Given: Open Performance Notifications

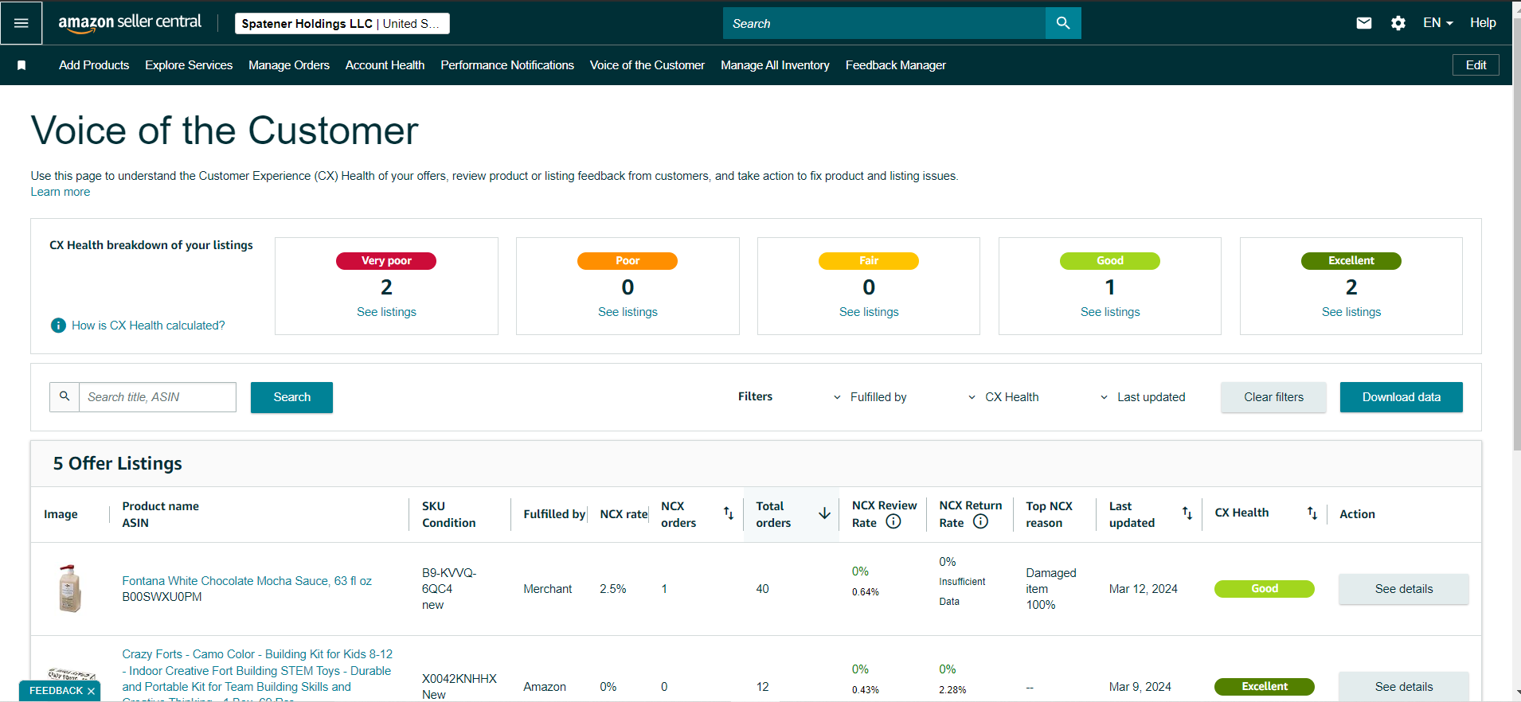Looking at the screenshot, I should pos(507,65).
